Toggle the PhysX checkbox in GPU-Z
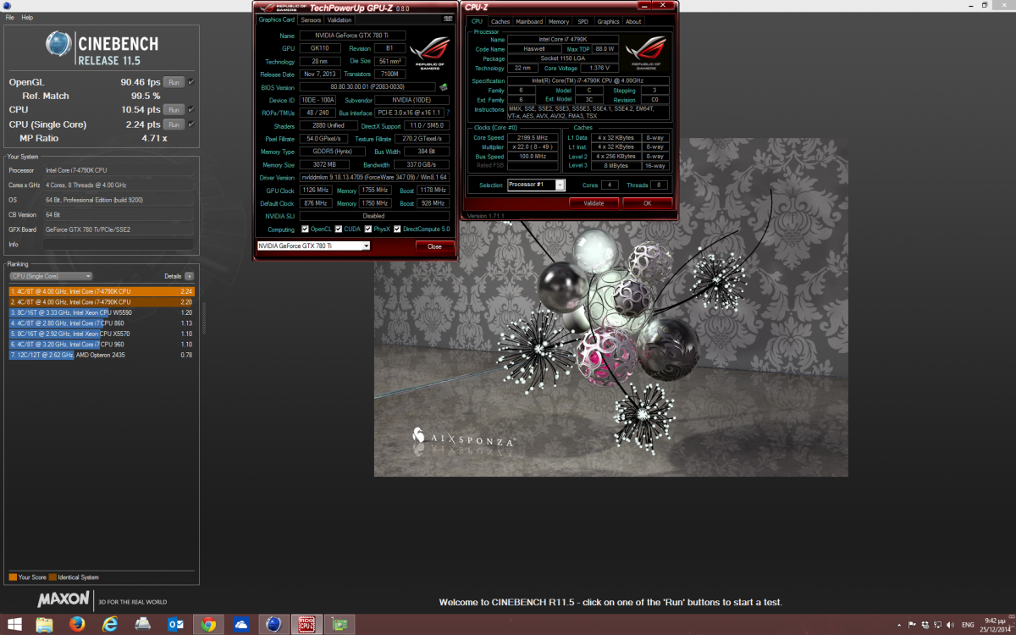Viewport: 1016px width, 635px height. tap(367, 229)
